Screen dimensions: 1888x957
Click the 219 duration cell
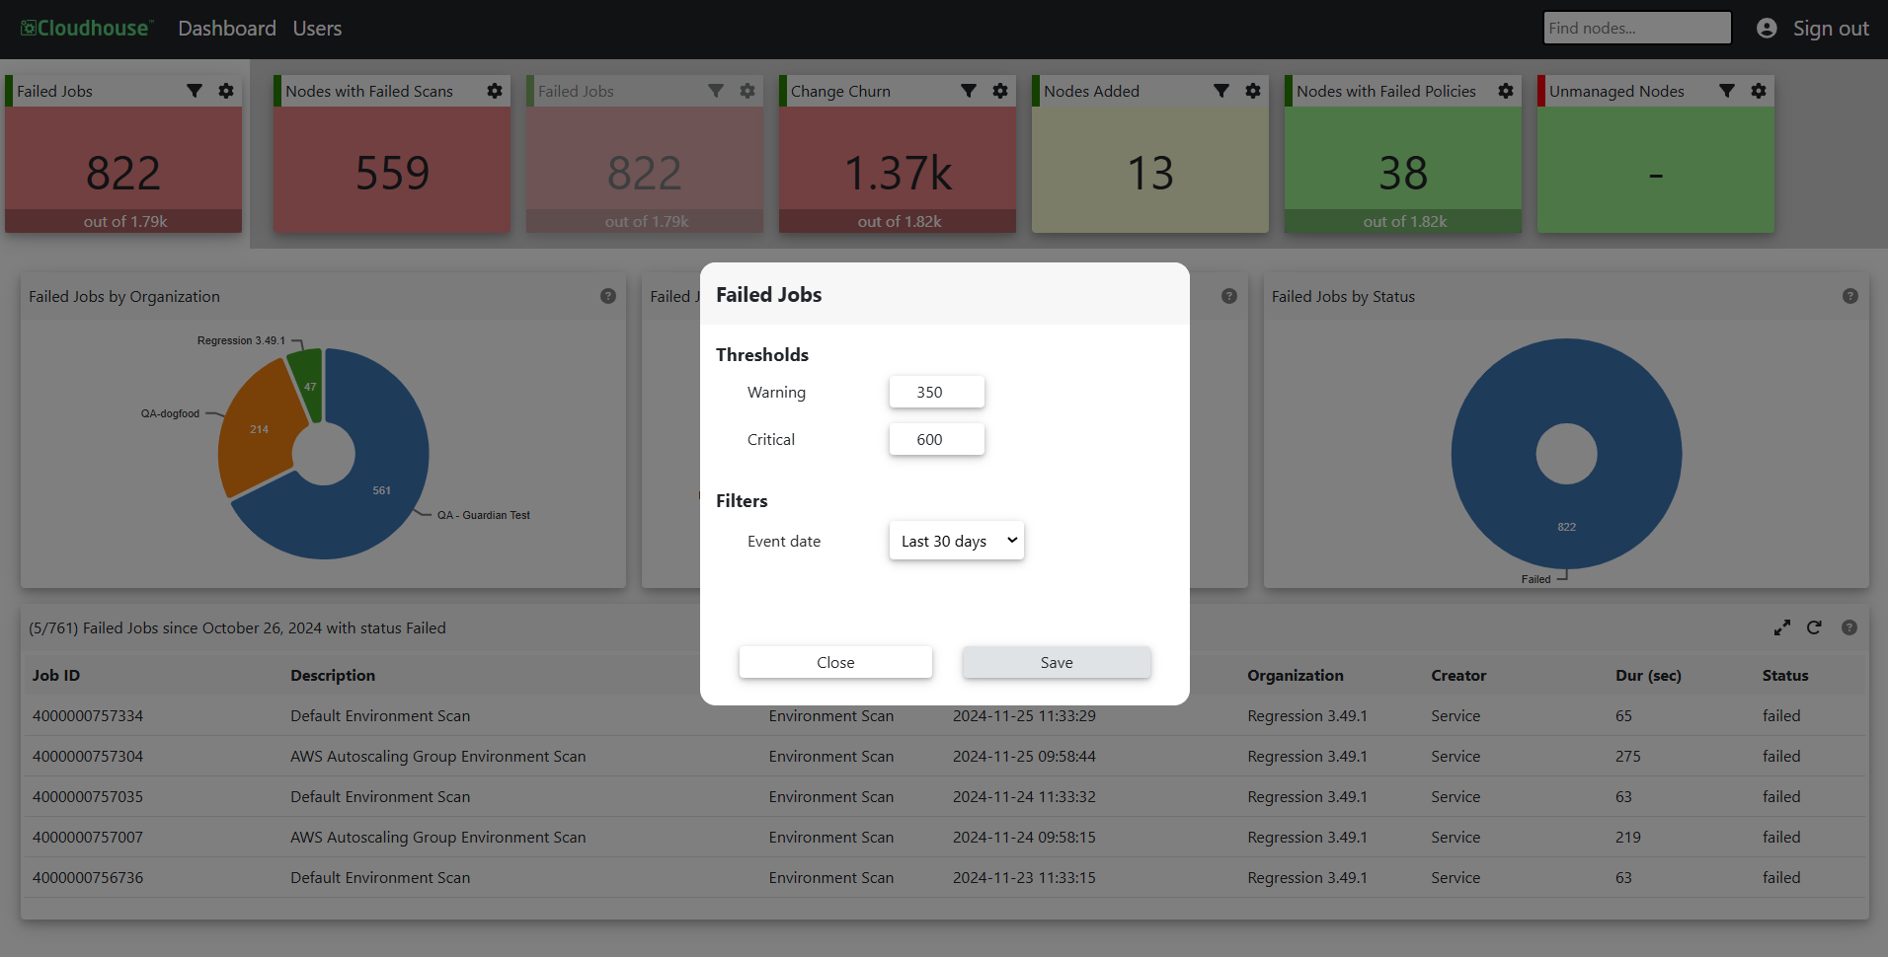(1627, 838)
